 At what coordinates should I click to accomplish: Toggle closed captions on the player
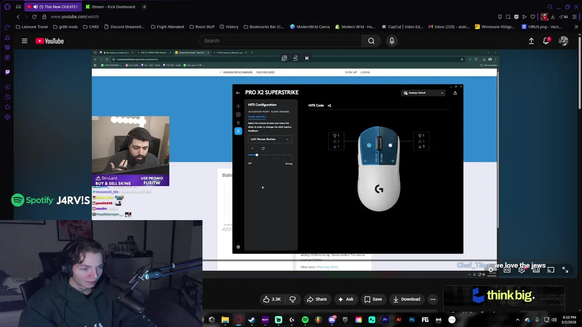(507, 270)
